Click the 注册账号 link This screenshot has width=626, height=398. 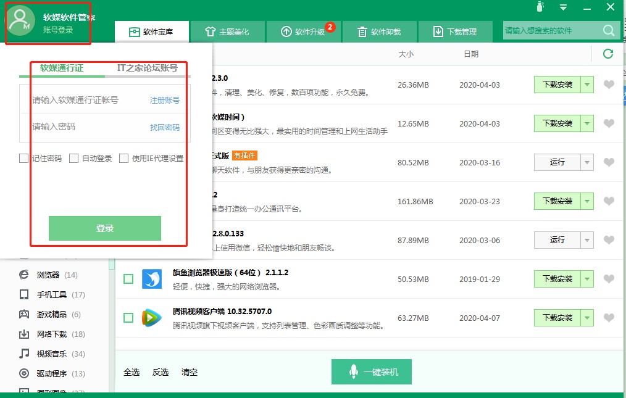164,100
